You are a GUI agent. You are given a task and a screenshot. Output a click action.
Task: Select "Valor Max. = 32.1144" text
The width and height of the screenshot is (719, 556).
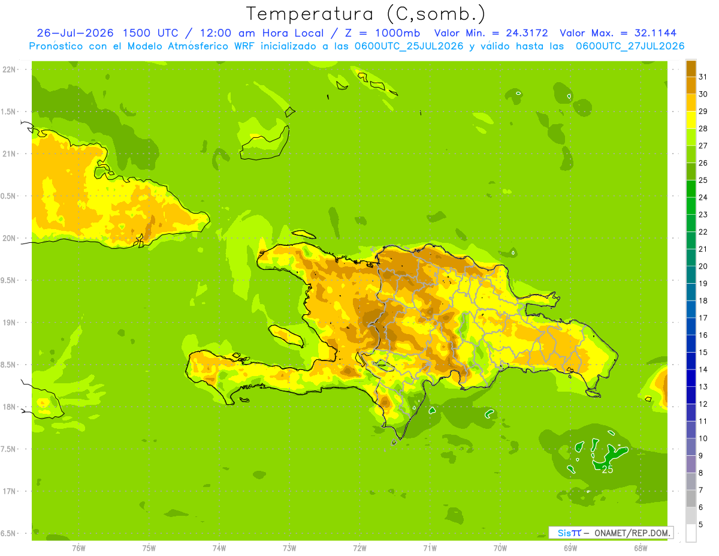[618, 33]
